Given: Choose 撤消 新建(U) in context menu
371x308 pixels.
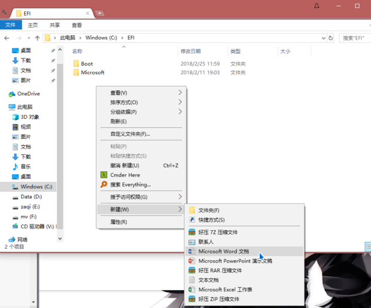Looking at the screenshot, I should (x=141, y=165).
